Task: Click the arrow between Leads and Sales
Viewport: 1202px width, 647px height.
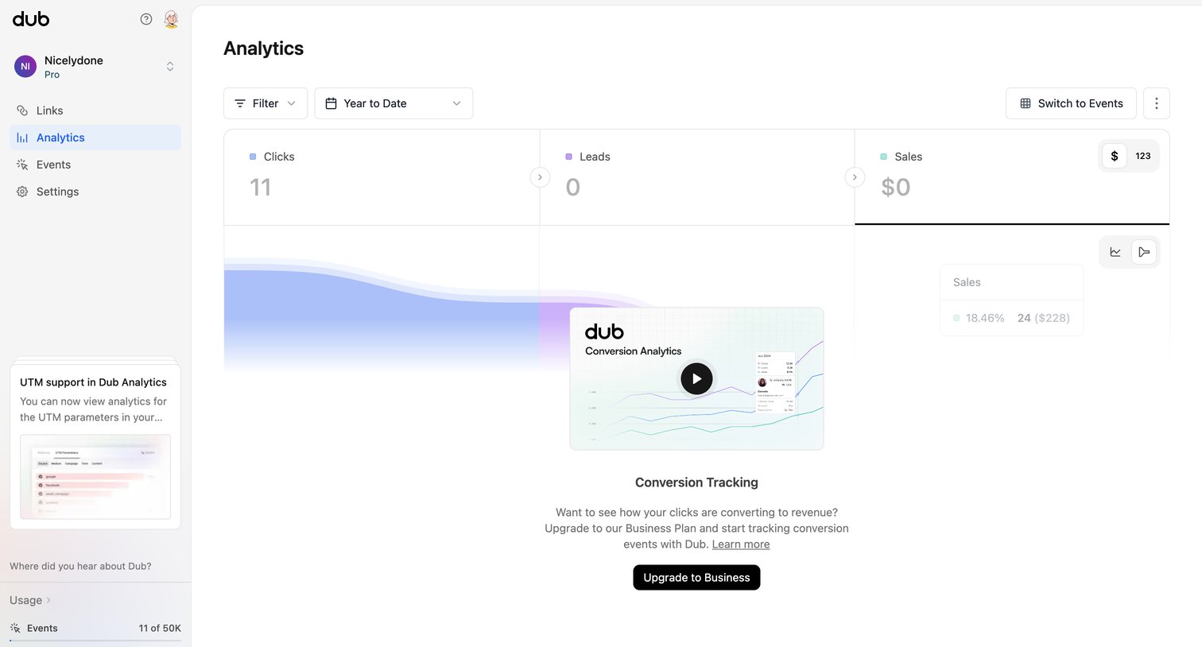Action: tap(855, 177)
